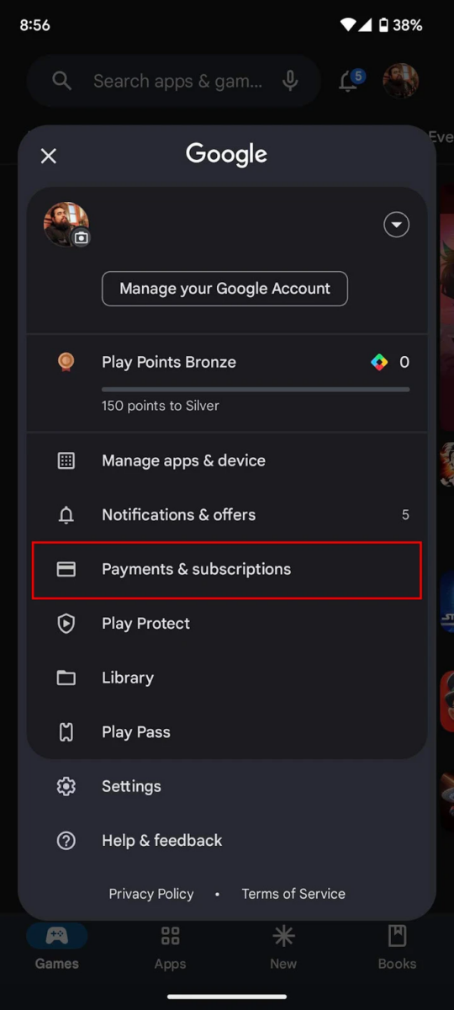The height and width of the screenshot is (1010, 454).
Task: Close the Google account menu
Action: click(49, 156)
